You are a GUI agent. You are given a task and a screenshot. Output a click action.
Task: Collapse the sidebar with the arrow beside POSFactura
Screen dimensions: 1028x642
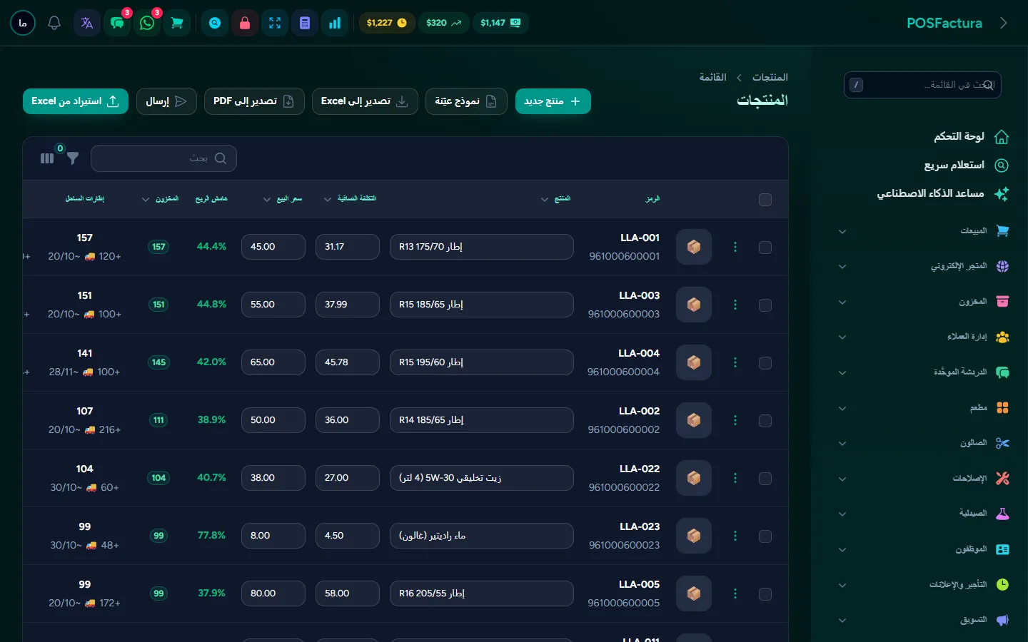coord(1004,23)
